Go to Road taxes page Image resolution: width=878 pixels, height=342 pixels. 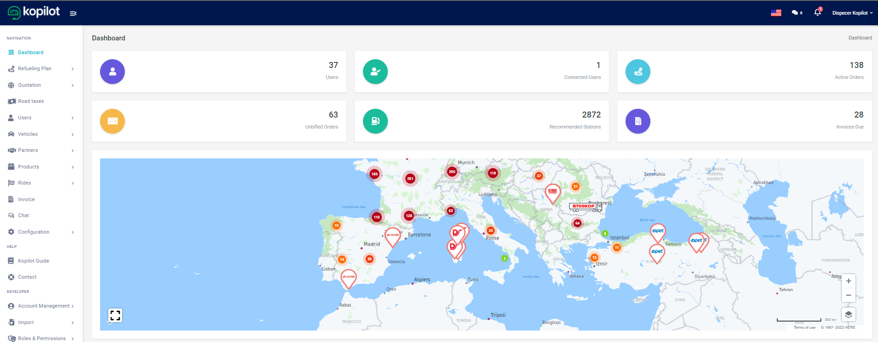pyautogui.click(x=31, y=101)
